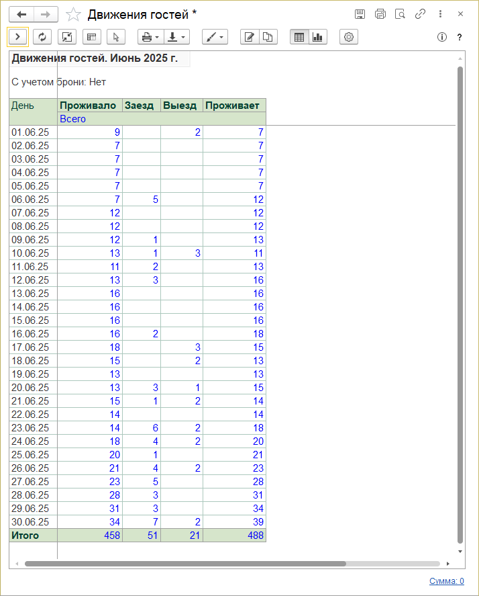Viewport: 479px width, 596px height.
Task: Select the 10.06.25 date cell
Action: [33, 253]
